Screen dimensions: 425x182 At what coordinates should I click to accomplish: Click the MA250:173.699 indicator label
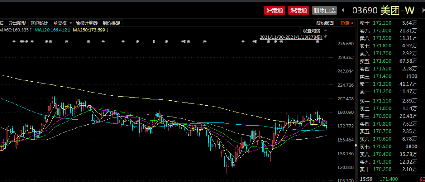(91, 30)
